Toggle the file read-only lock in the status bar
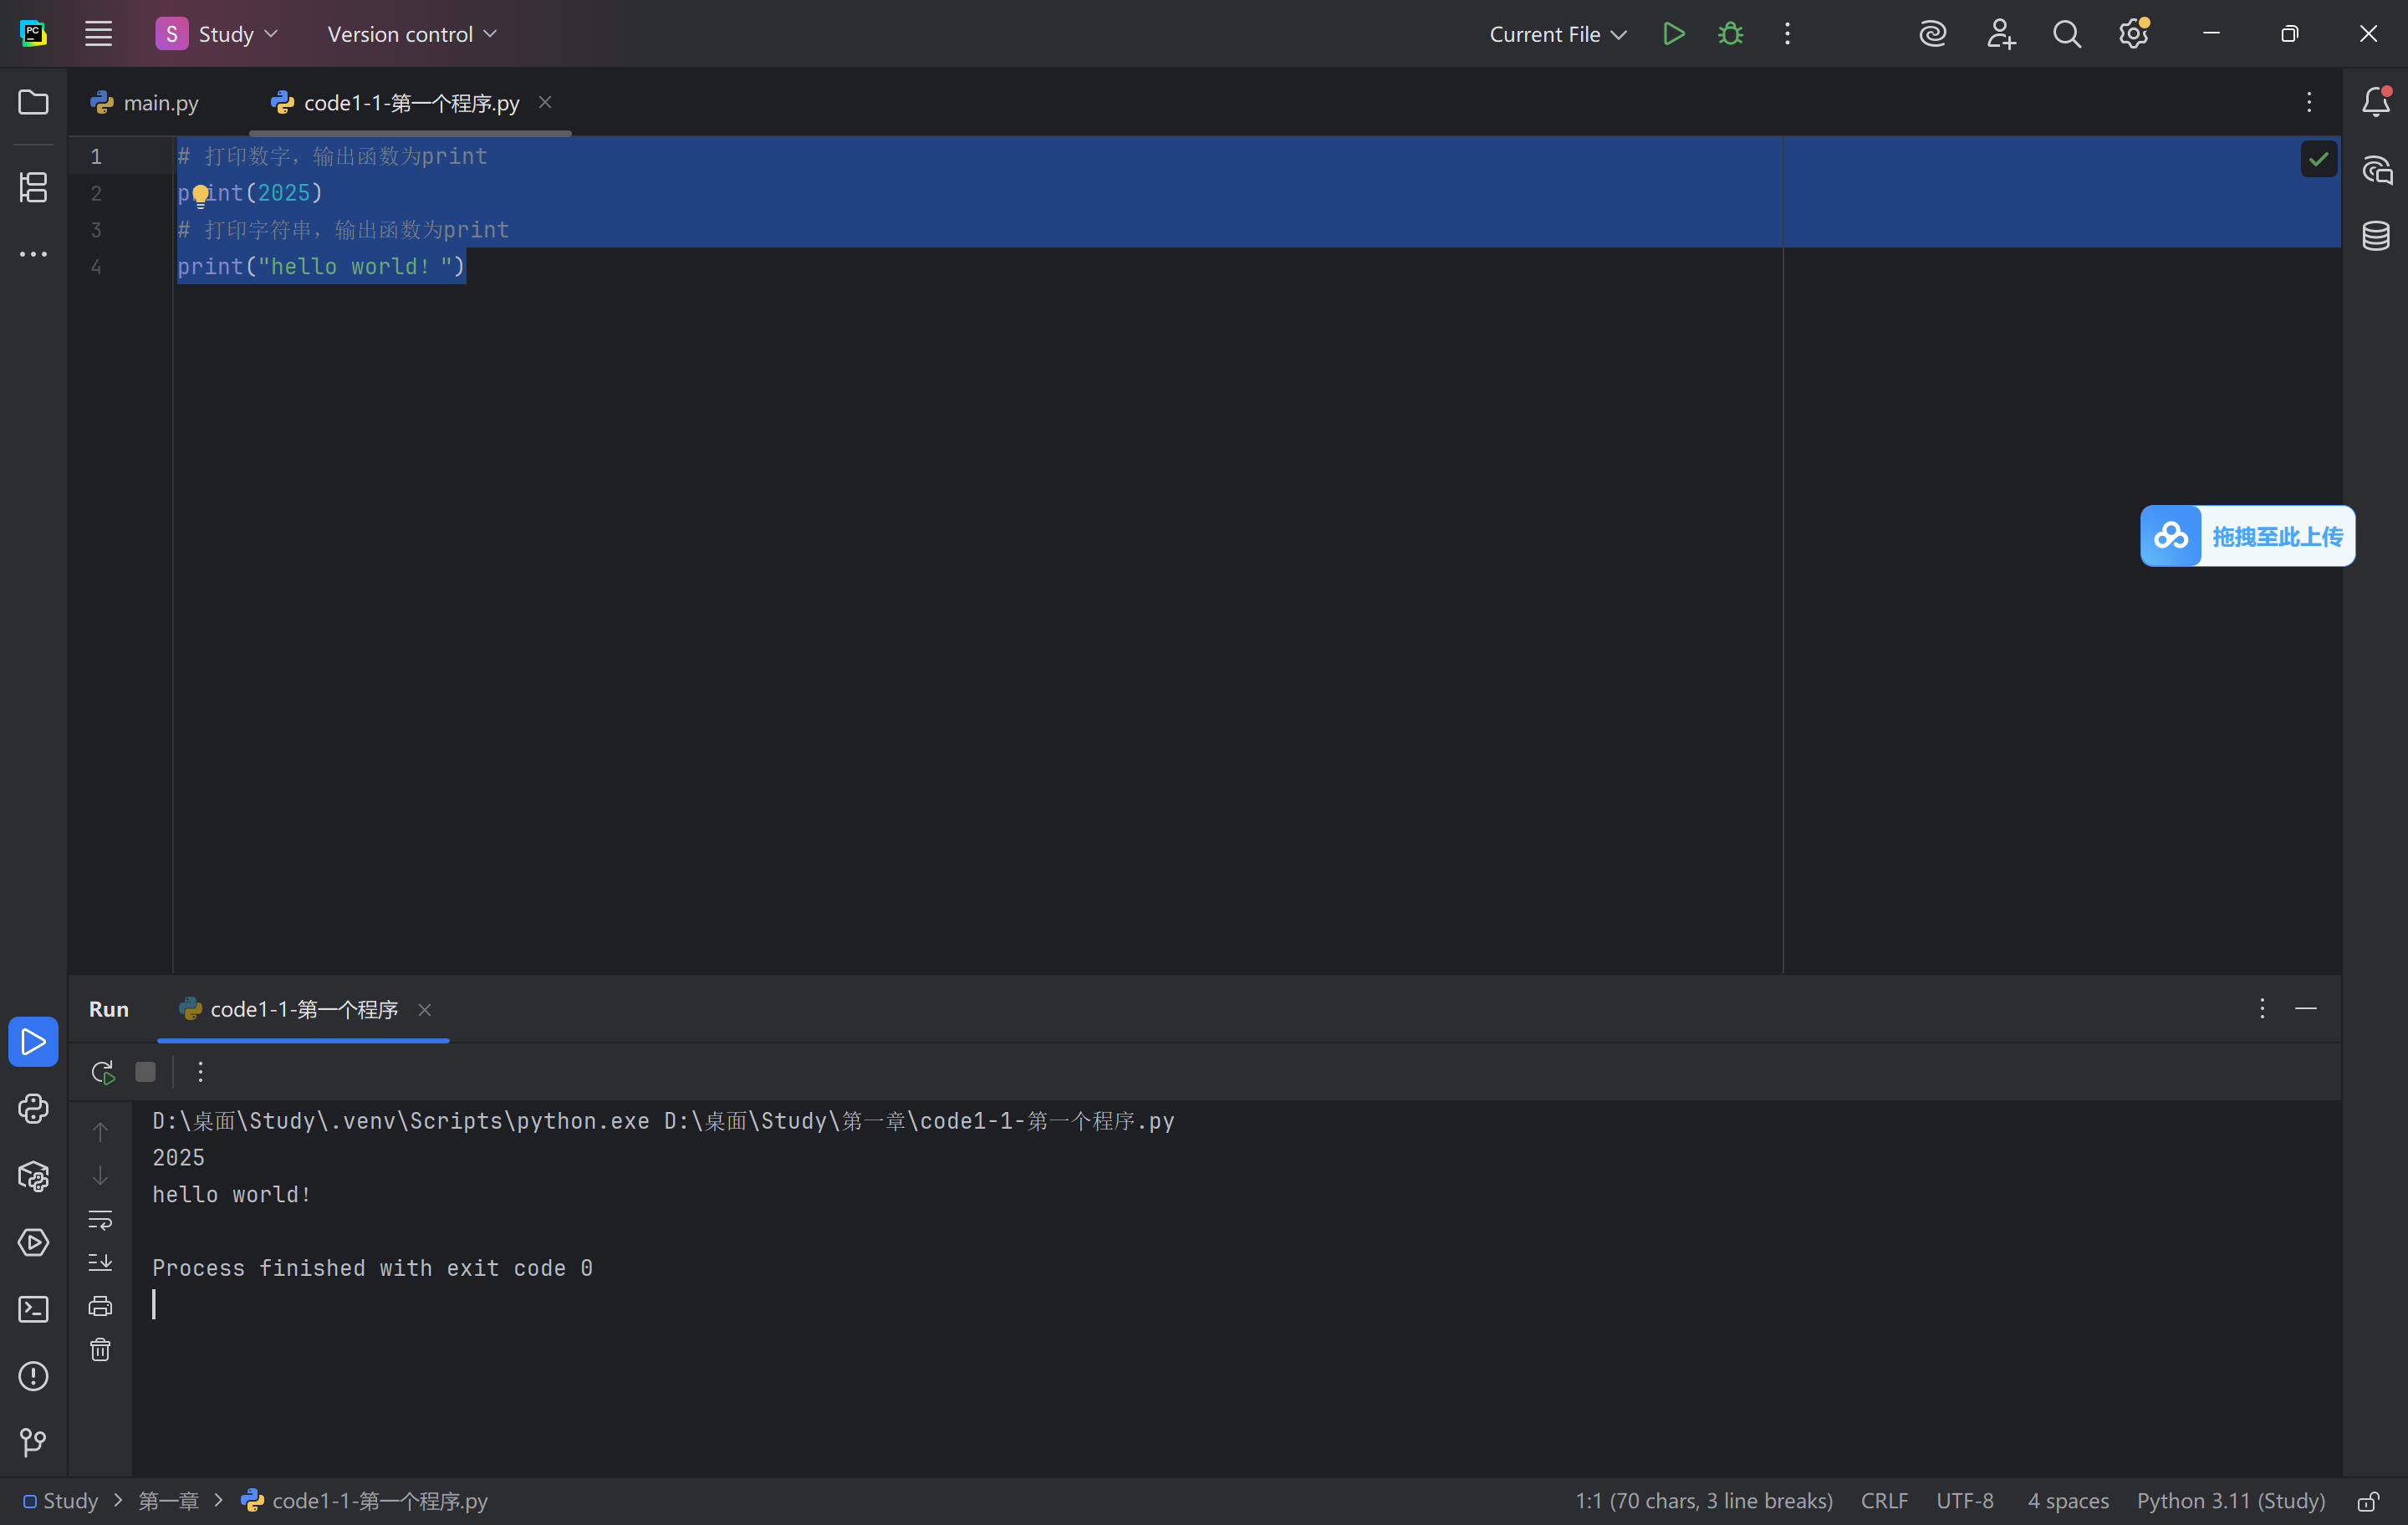The height and width of the screenshot is (1525, 2408). pos(2368,1501)
